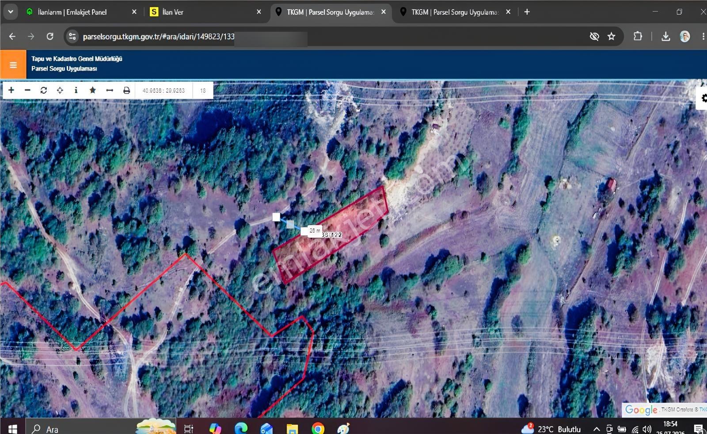Screen dimensions: 707x434
Task: Switch to the İlan Ver tab
Action: tap(173, 12)
